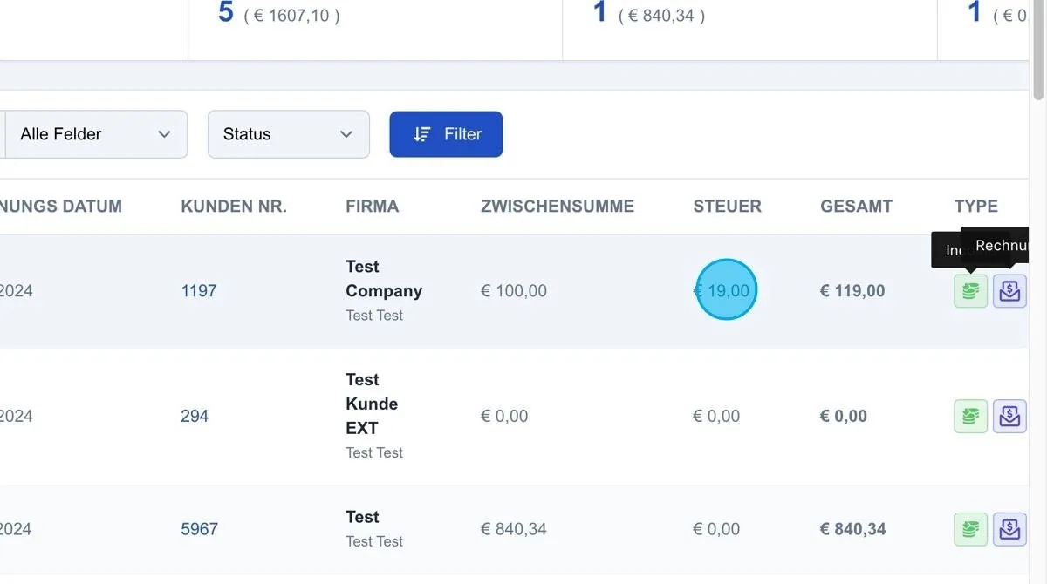Click the blue Filter button

tap(446, 134)
